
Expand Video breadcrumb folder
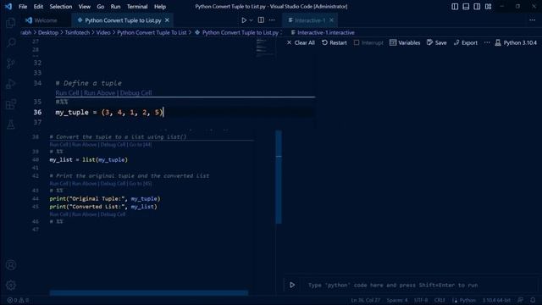click(103, 32)
